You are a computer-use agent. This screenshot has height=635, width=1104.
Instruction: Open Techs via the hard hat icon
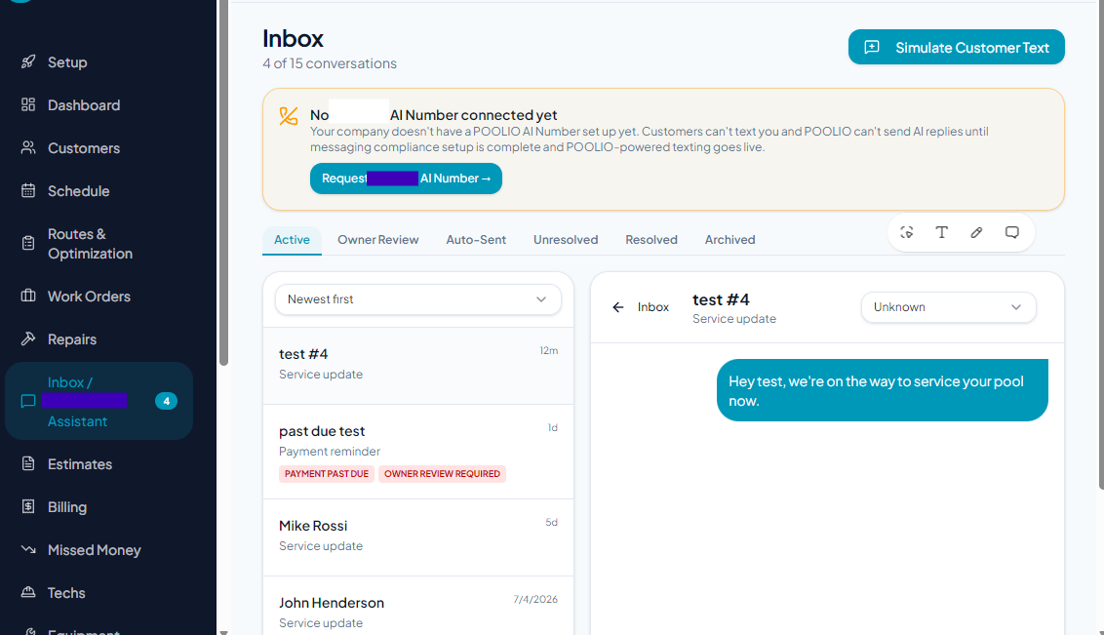click(x=28, y=593)
